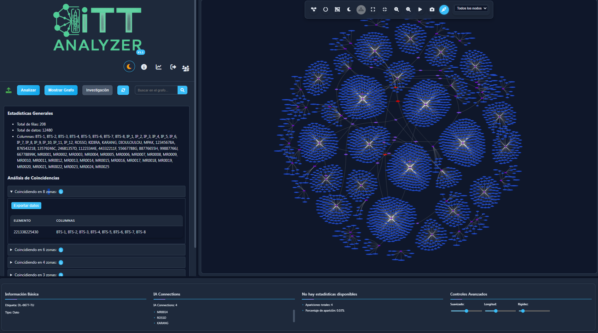Click the refresh icon button
This screenshot has height=333, width=598.
point(123,90)
